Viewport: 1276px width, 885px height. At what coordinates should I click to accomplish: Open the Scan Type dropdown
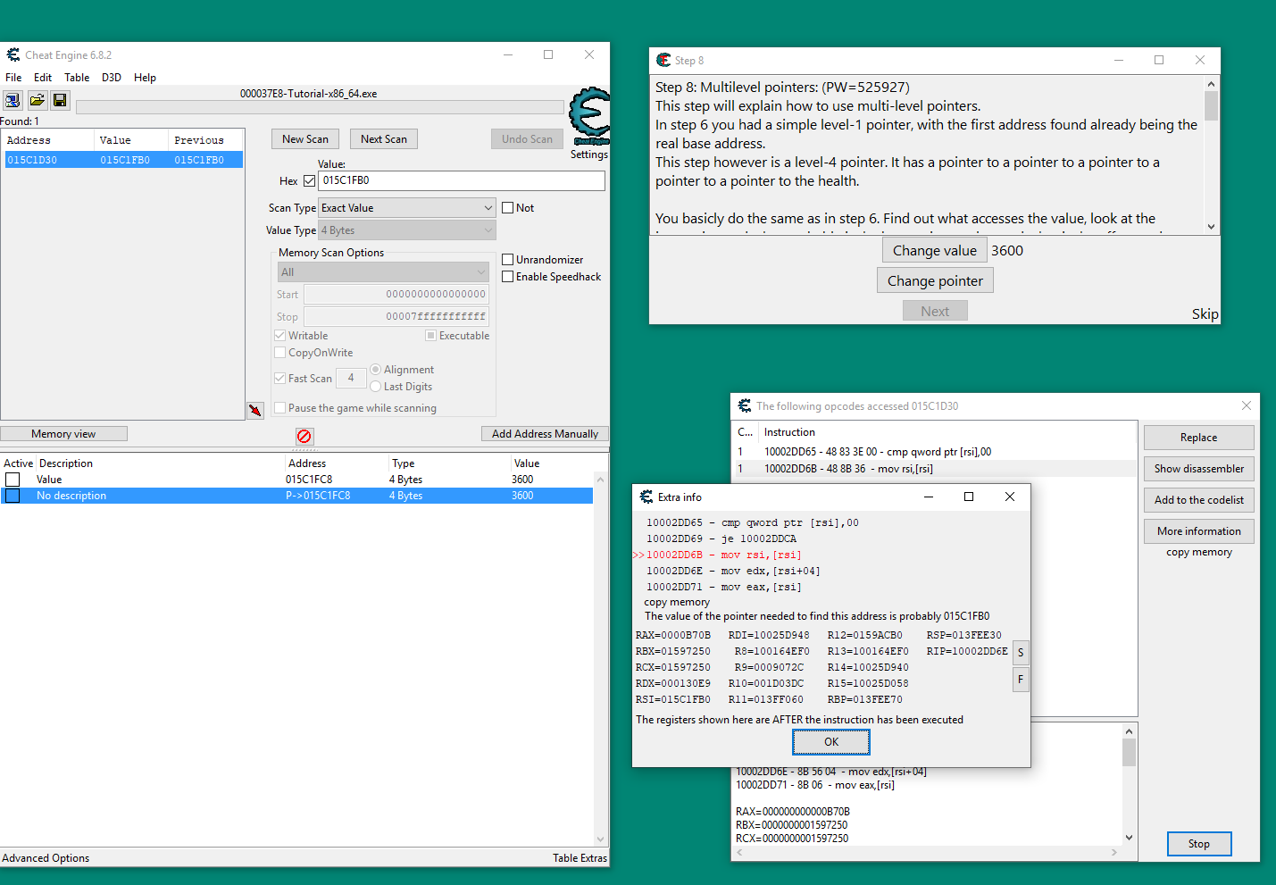[406, 207]
